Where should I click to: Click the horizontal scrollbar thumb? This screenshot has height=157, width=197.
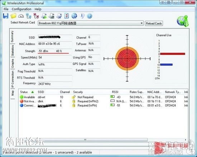(85, 140)
